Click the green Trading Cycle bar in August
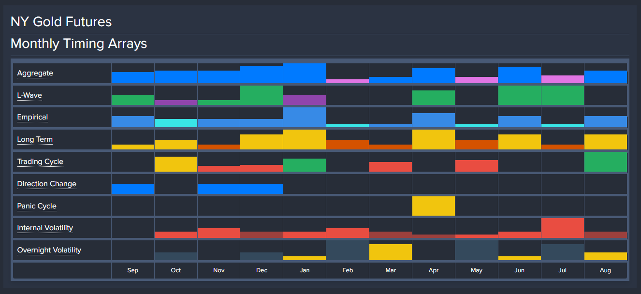The image size is (641, 294). pos(605,162)
